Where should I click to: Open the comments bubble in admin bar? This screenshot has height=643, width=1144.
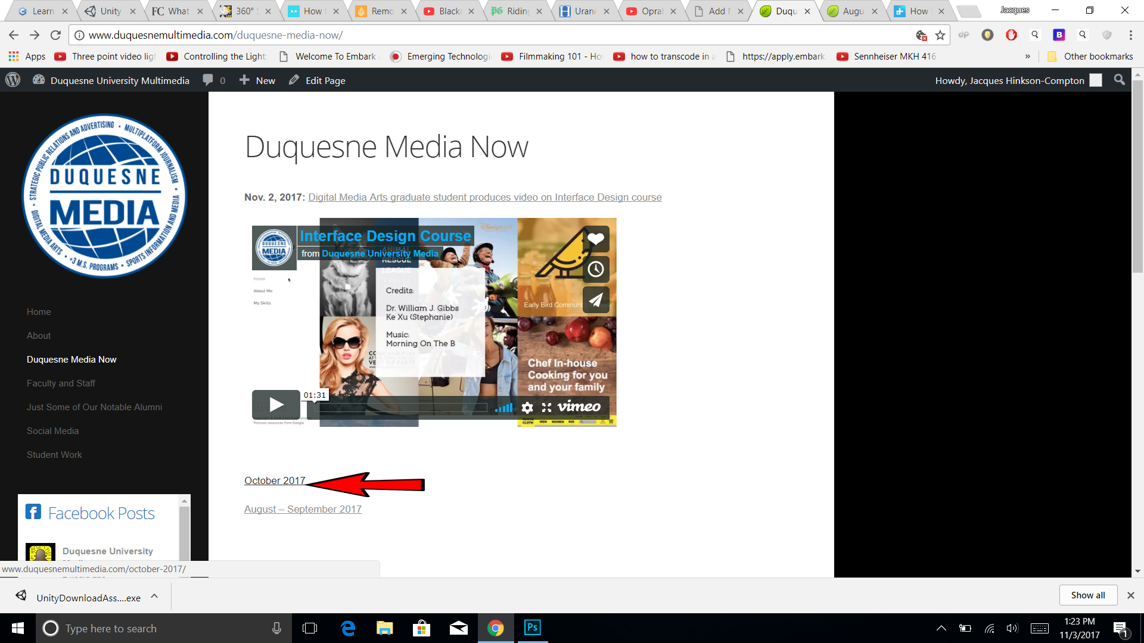pyautogui.click(x=214, y=80)
